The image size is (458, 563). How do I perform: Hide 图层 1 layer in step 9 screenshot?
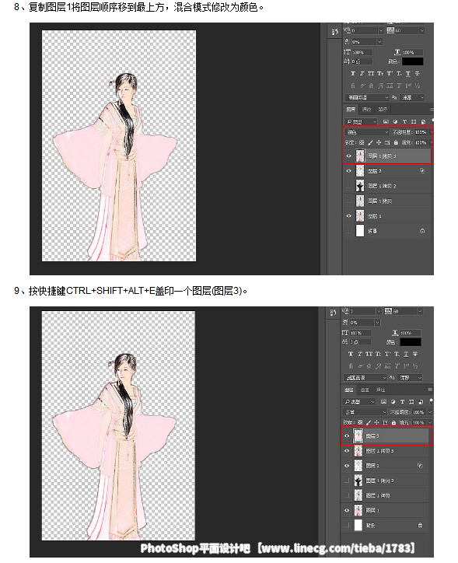347,510
